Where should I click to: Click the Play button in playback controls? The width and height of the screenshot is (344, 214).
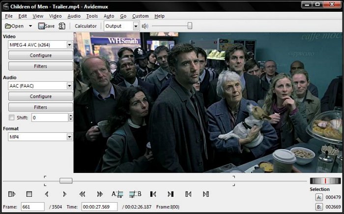point(11,194)
